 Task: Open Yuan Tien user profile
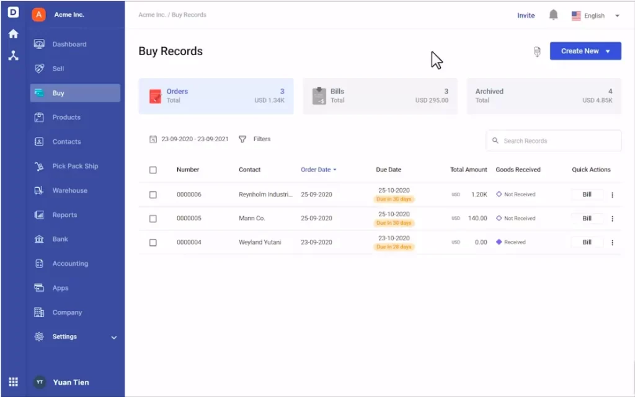coord(62,382)
